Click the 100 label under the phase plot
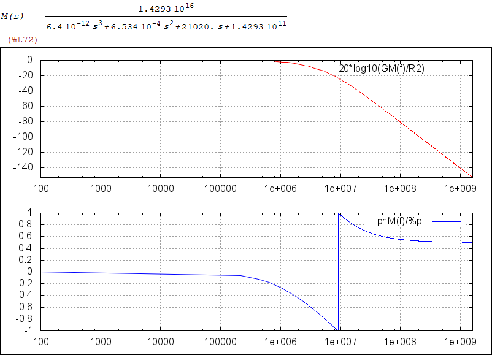492x355 pixels. pyautogui.click(x=42, y=341)
